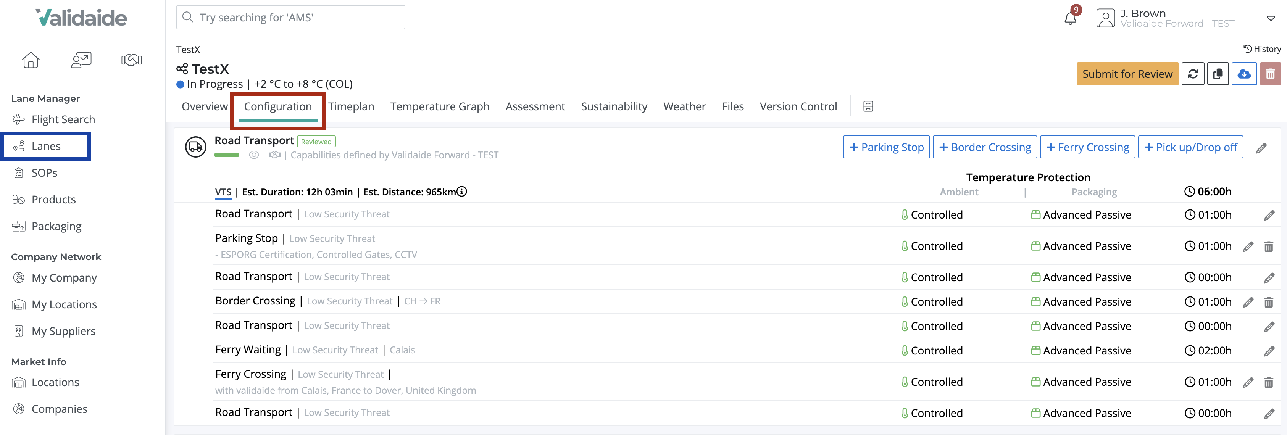Open the messages icon in the sidebar
Viewport: 1287px width, 435px height.
point(81,60)
